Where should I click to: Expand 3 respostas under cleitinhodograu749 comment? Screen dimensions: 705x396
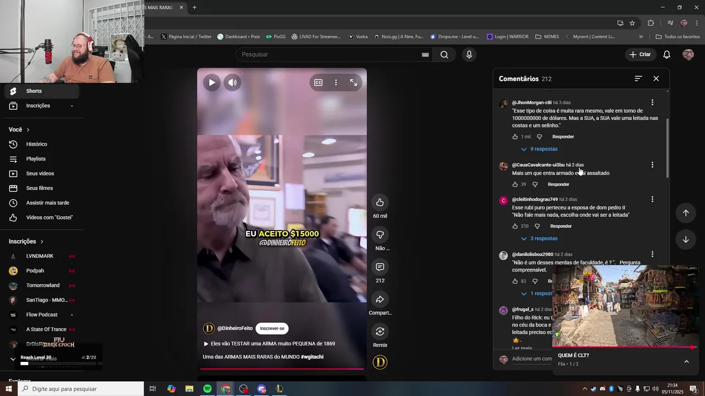click(539, 239)
